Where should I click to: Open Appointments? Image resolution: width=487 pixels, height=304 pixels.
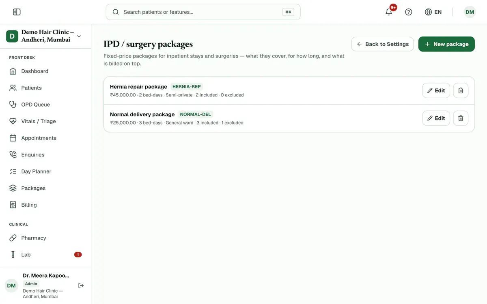(45, 138)
